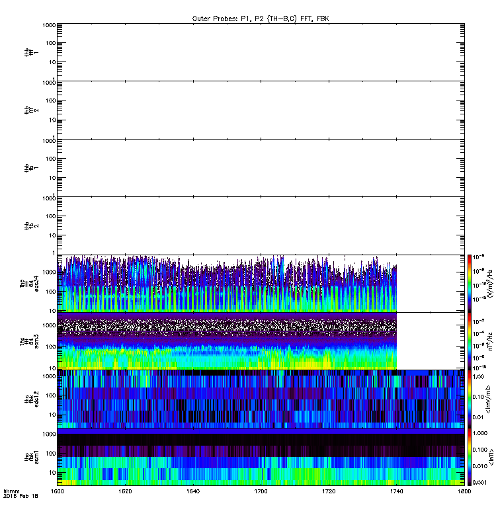
Task: Click the plot title 'Outer Probes: P1, P2 (TH-B,C) FFT, FBK'
Action: point(261,19)
